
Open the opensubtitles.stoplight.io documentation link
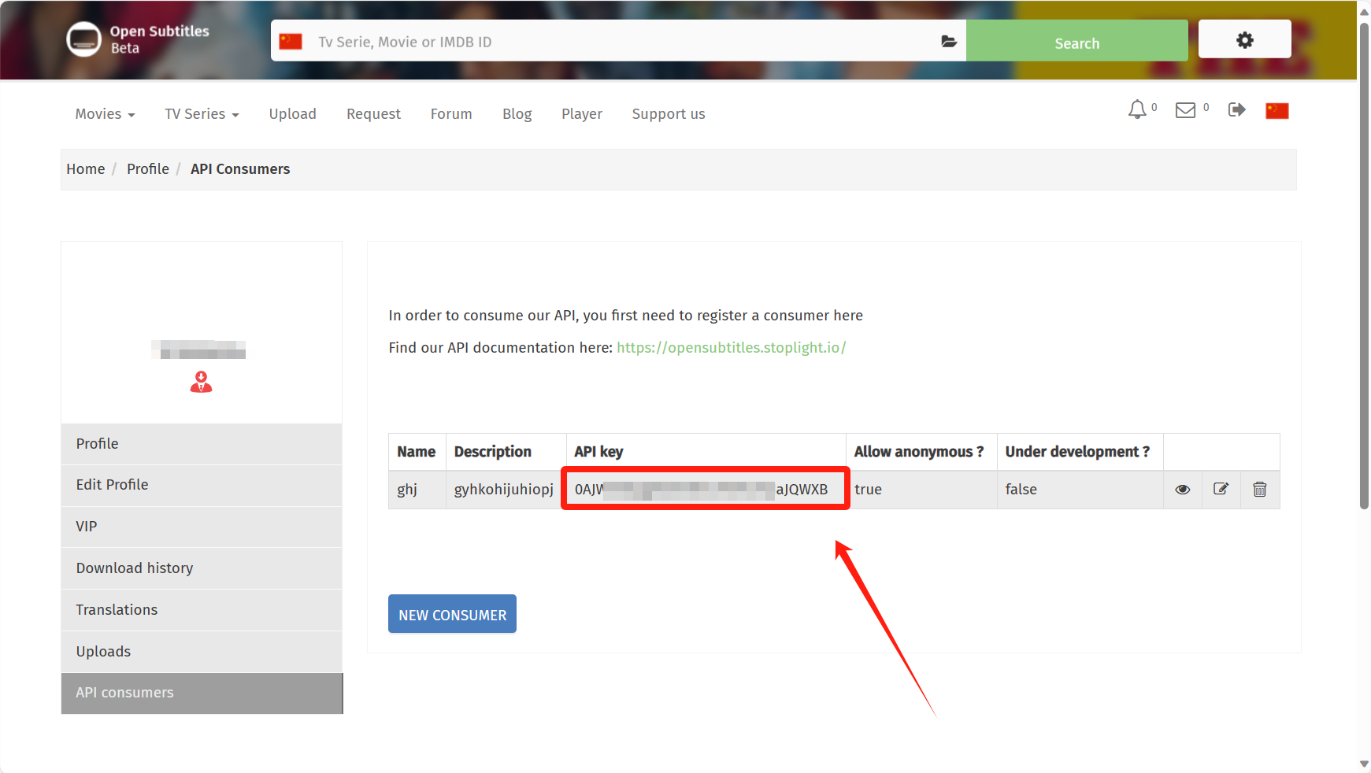pyautogui.click(x=731, y=348)
